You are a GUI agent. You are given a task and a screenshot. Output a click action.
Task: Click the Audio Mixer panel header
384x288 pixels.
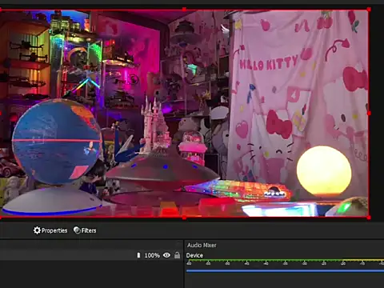[x=202, y=245]
